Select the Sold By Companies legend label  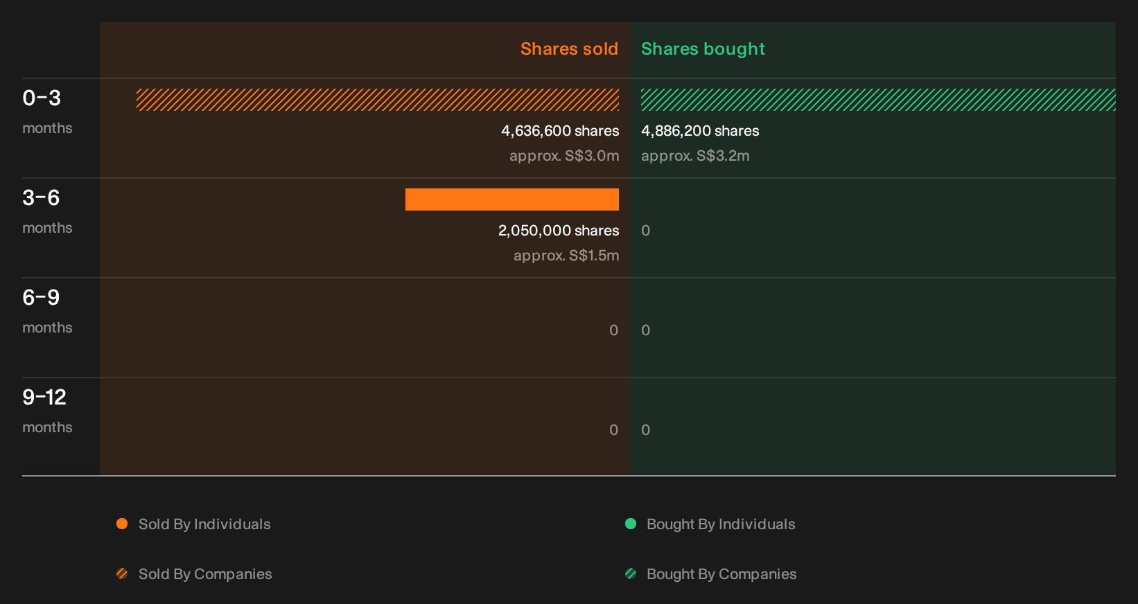pos(205,574)
